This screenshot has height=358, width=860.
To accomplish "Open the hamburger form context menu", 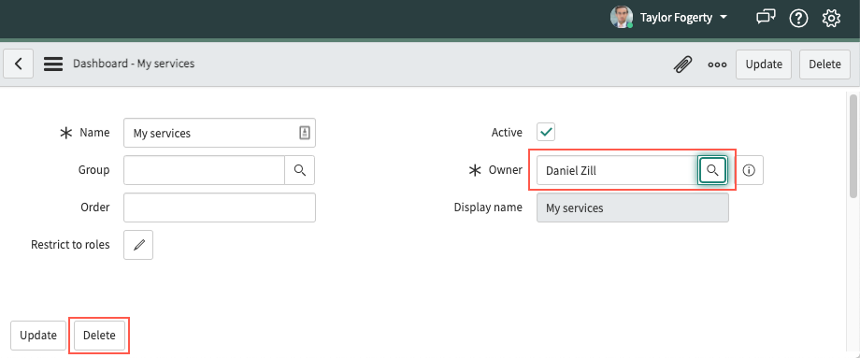I will pos(53,64).
